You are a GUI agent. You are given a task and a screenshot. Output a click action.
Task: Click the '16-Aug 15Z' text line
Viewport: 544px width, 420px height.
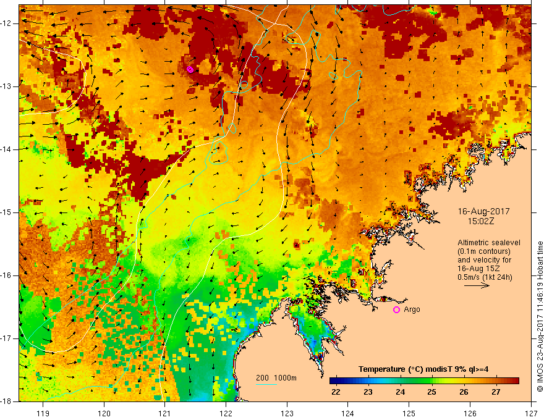pyautogui.click(x=480, y=269)
